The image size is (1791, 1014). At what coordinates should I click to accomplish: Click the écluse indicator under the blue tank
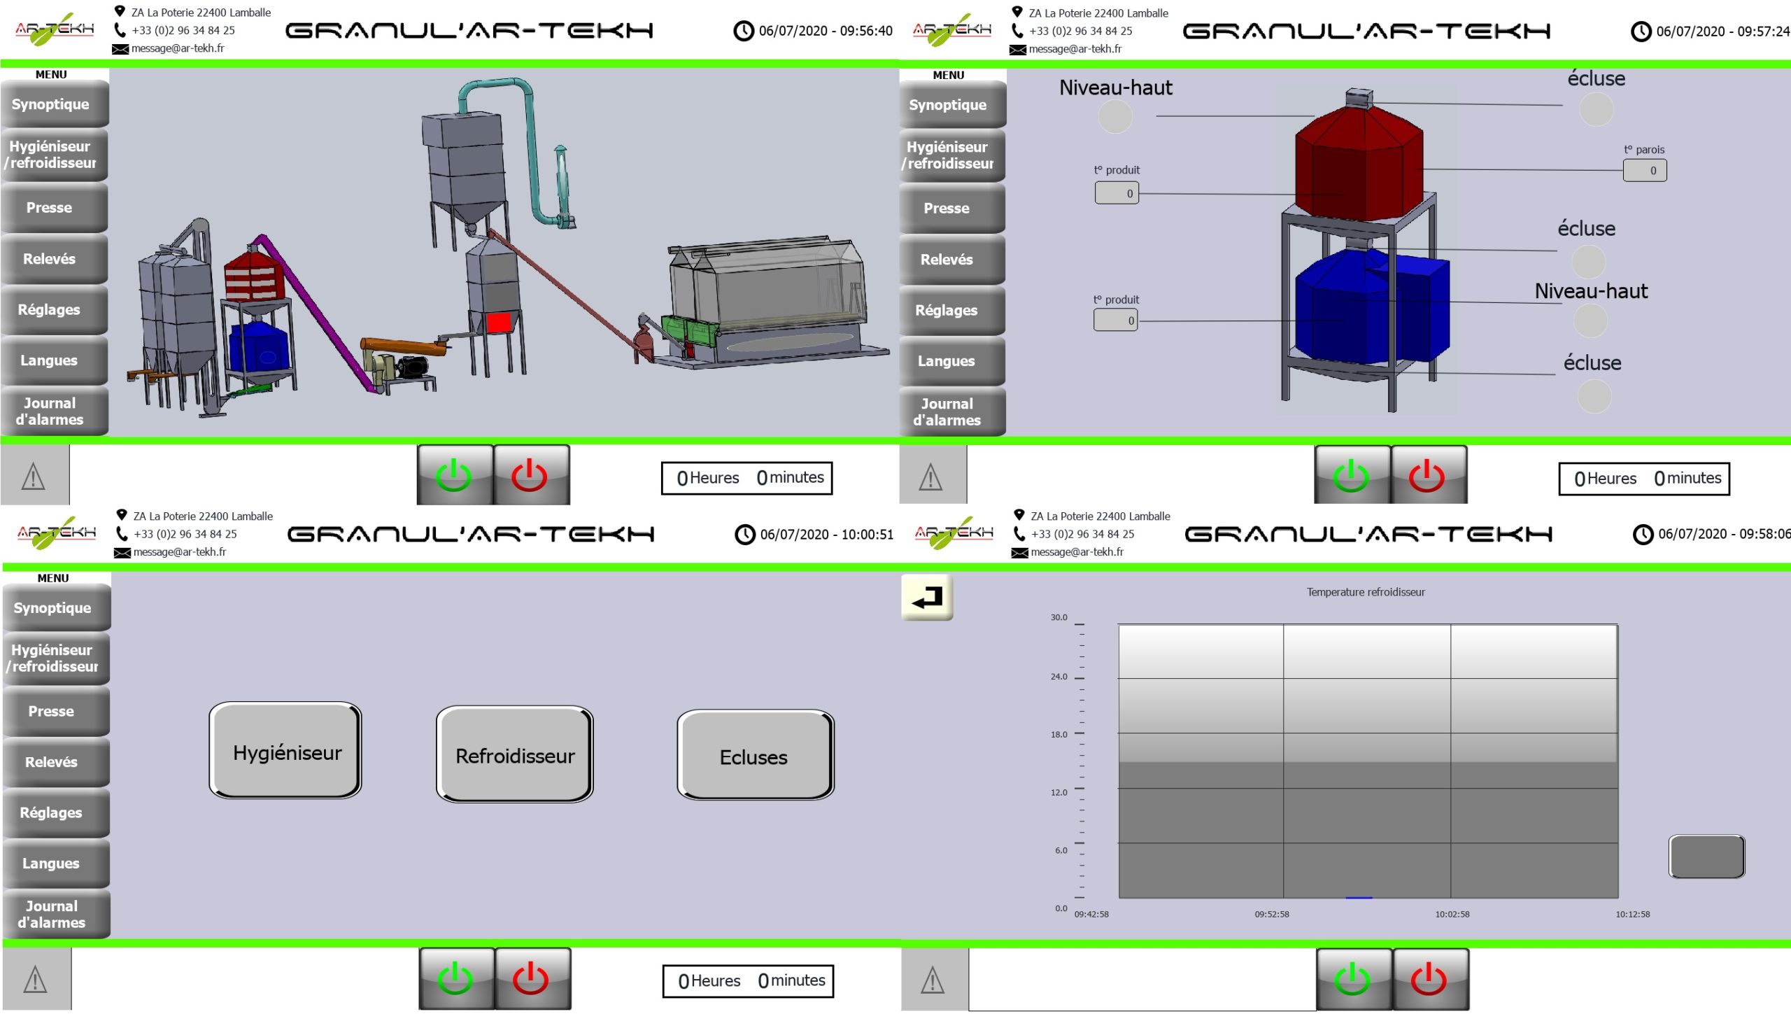tap(1594, 396)
